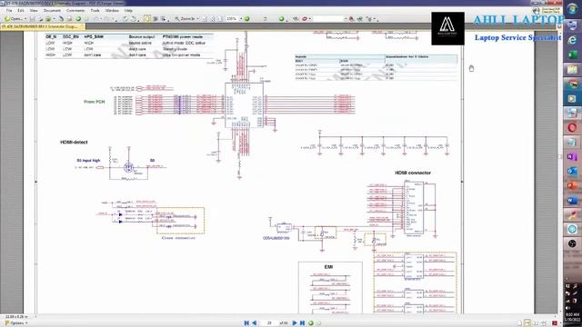
Task: Click the taskbar clock showing time
Action: (x=572, y=317)
